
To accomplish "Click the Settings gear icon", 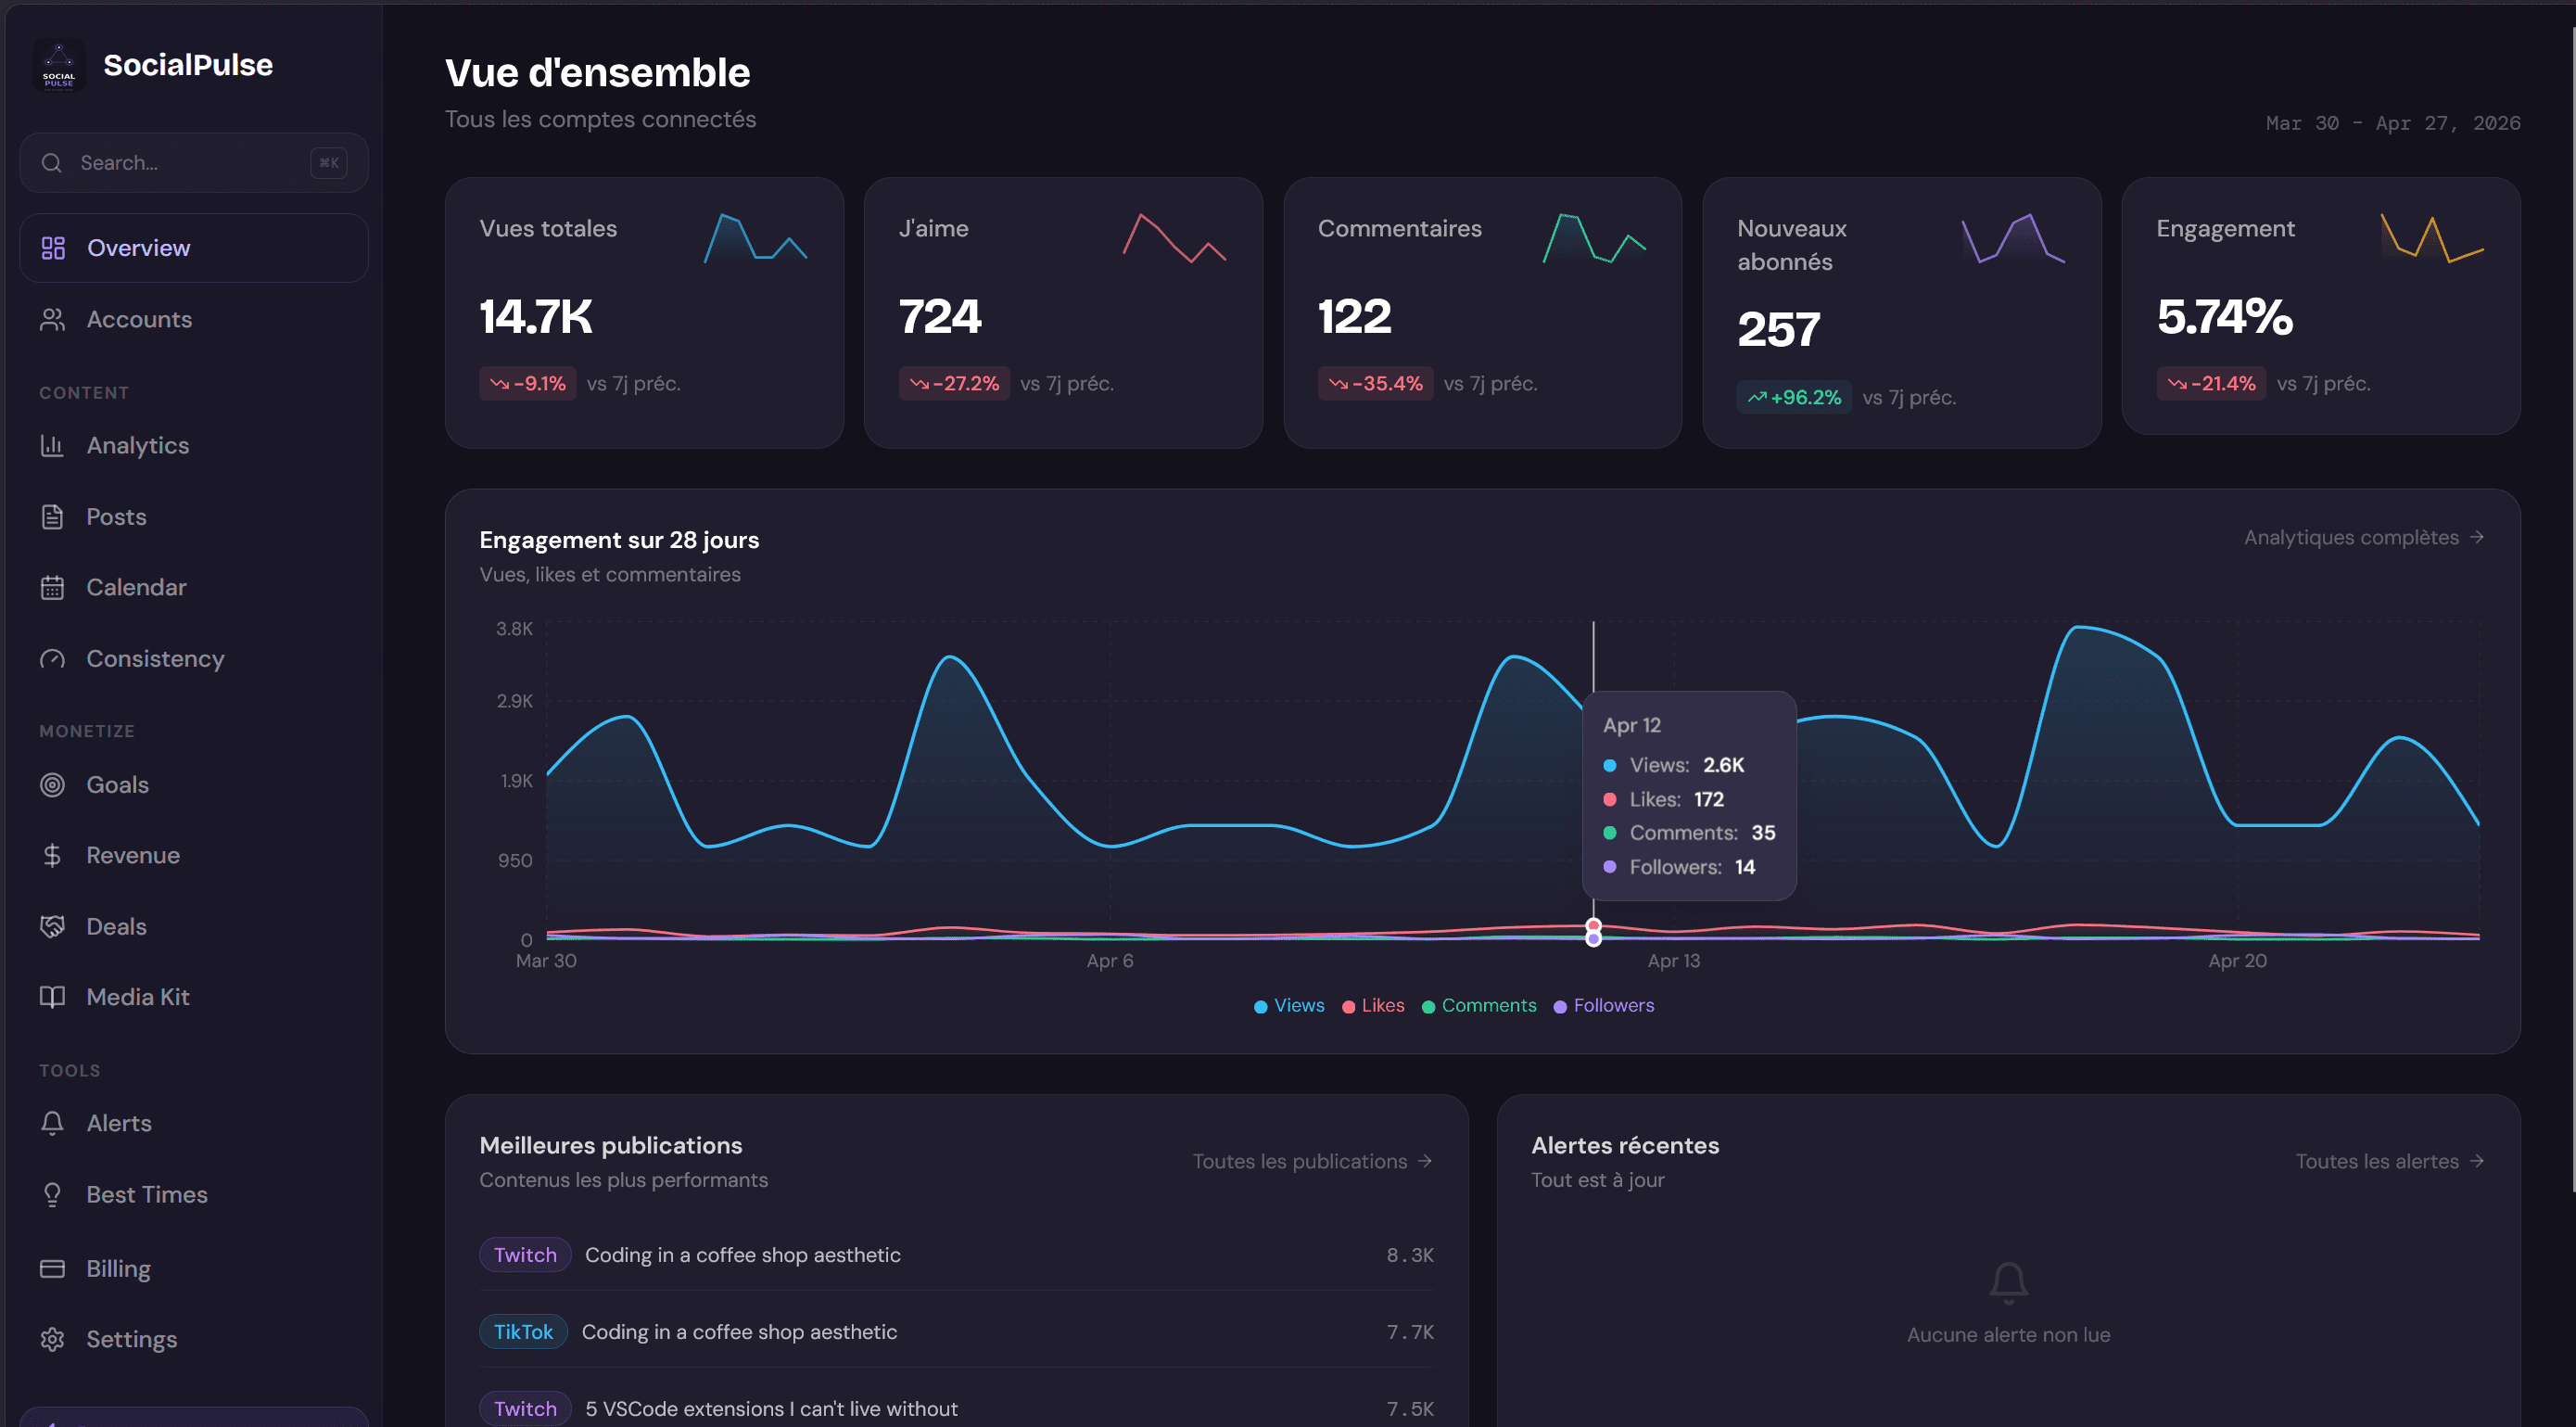I will 53,1340.
